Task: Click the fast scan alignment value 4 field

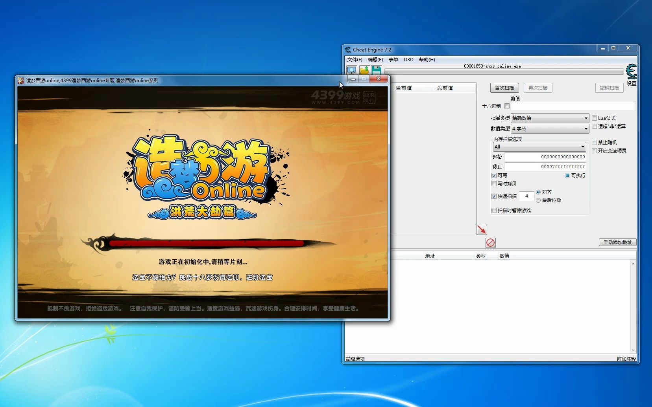Action: pyautogui.click(x=526, y=196)
